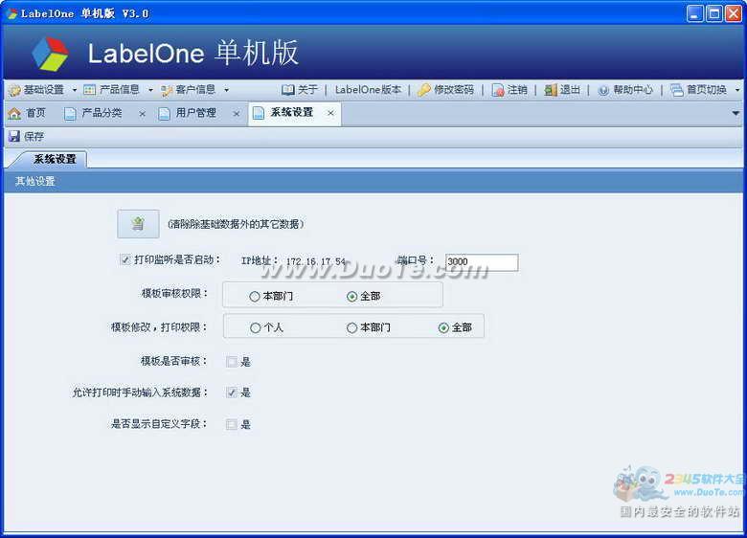Open the 客户信息 menu
This screenshot has height=538, width=747.
(195, 90)
